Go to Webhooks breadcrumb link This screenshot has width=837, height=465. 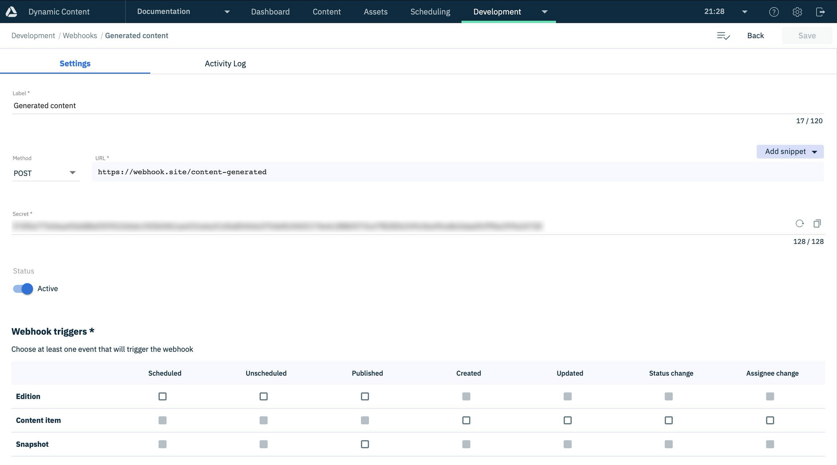click(80, 36)
